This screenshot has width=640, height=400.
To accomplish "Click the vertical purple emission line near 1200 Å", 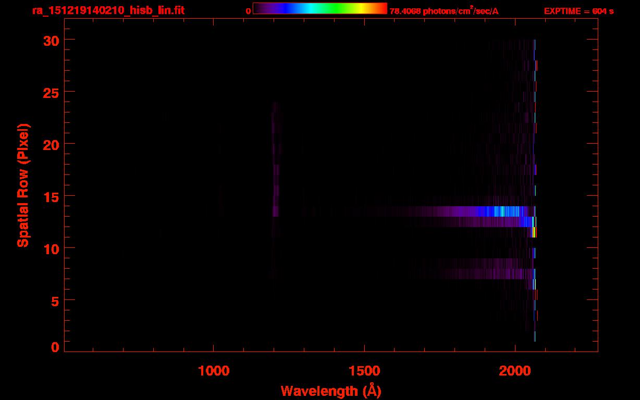I will 275,159.
